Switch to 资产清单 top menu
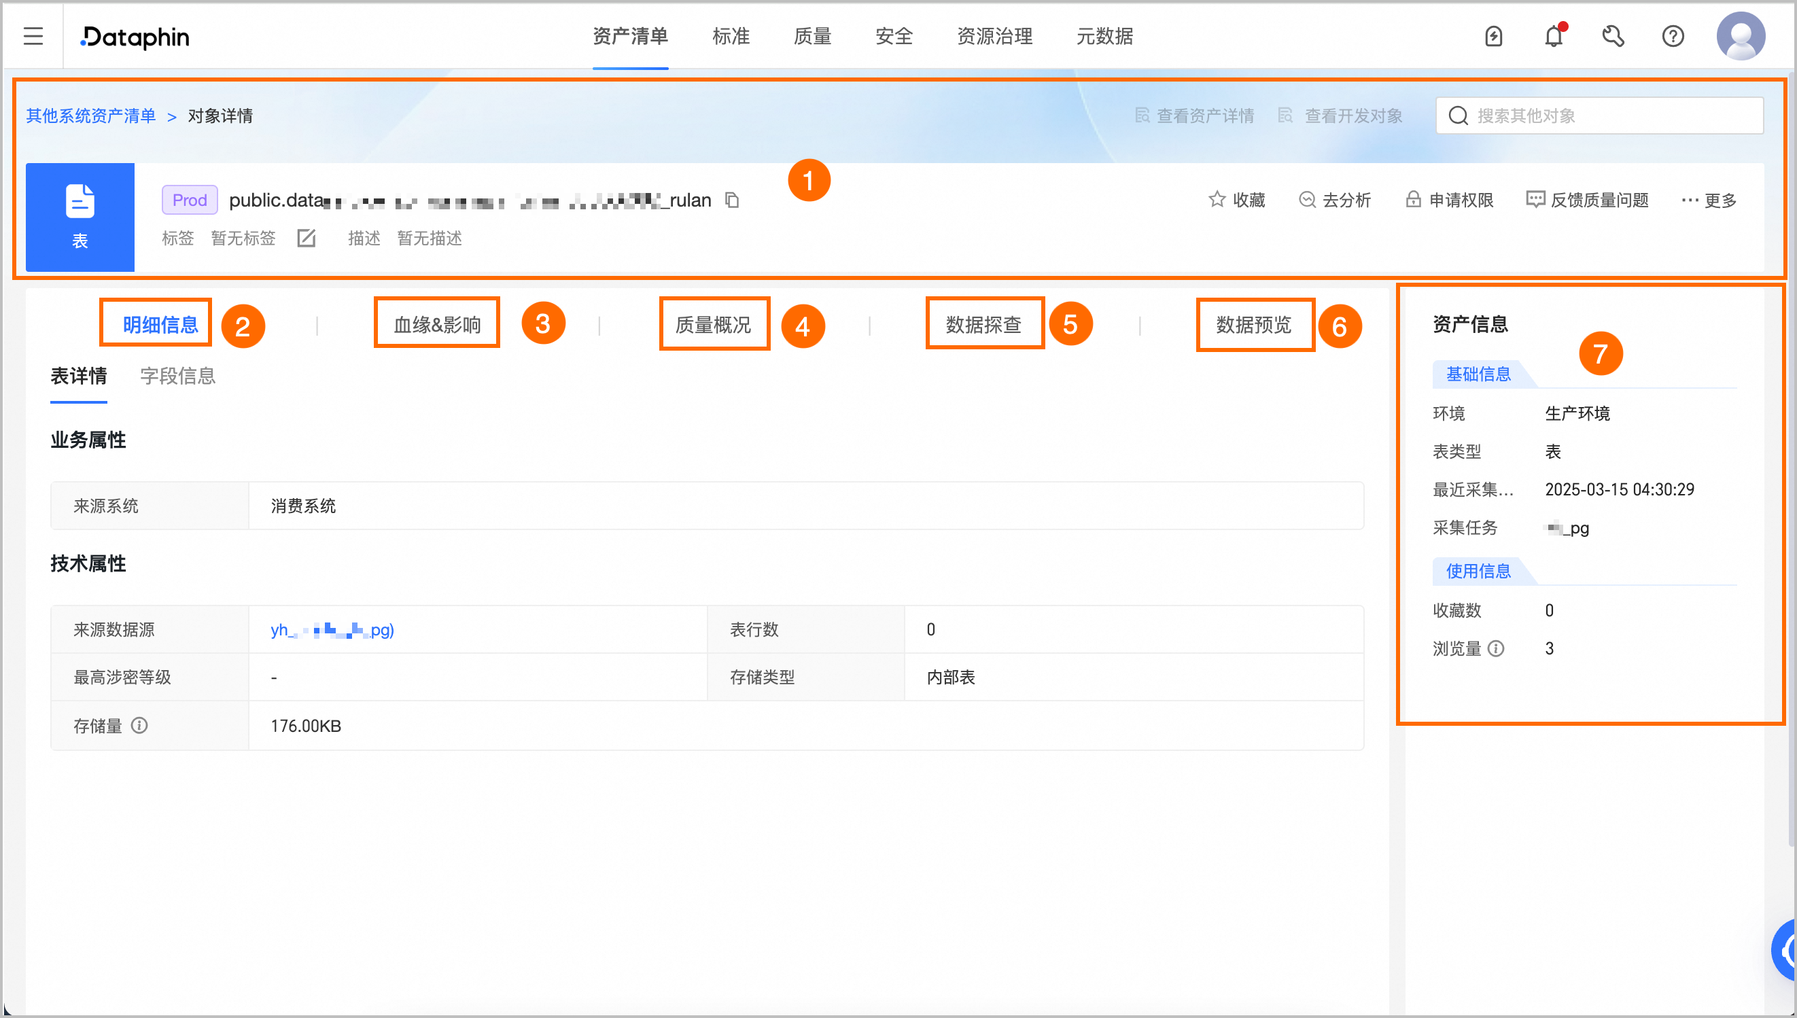The height and width of the screenshot is (1018, 1797). tap(631, 35)
